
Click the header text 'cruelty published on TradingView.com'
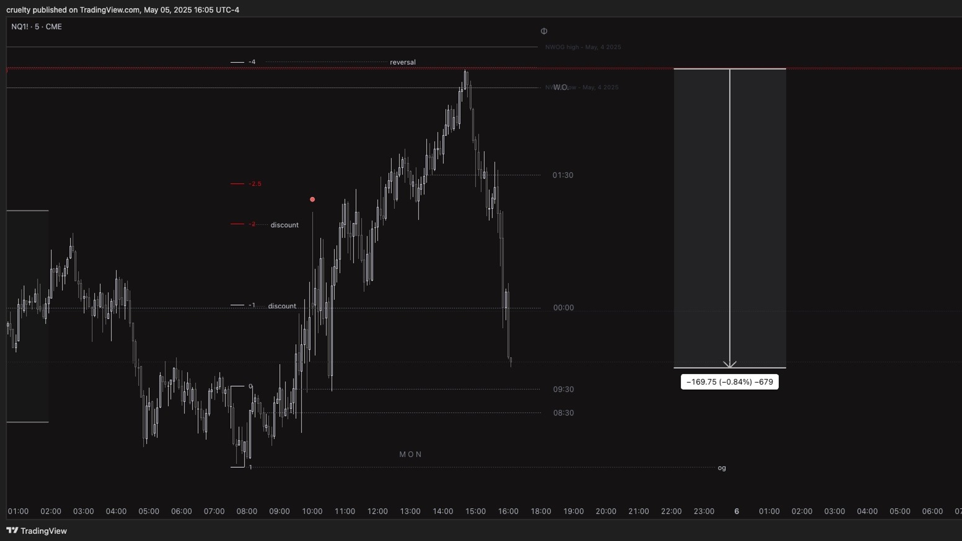point(73,10)
